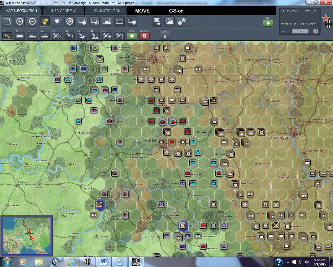
Task: Toggle the weather cloud and sun display
Action: [x=170, y=21]
